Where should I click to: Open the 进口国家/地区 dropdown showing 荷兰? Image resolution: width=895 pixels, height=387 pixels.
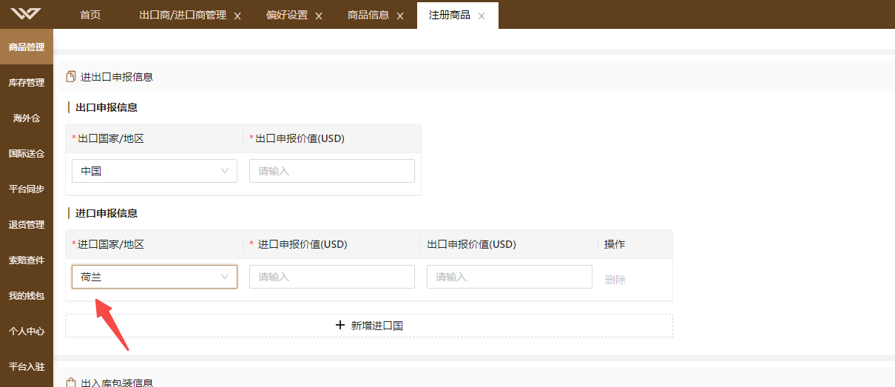[155, 277]
